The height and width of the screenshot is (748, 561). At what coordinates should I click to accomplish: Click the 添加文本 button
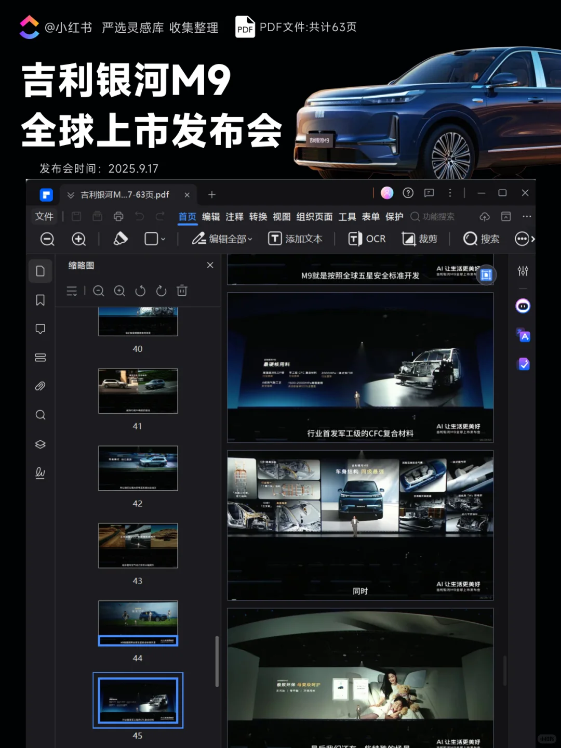click(x=296, y=239)
